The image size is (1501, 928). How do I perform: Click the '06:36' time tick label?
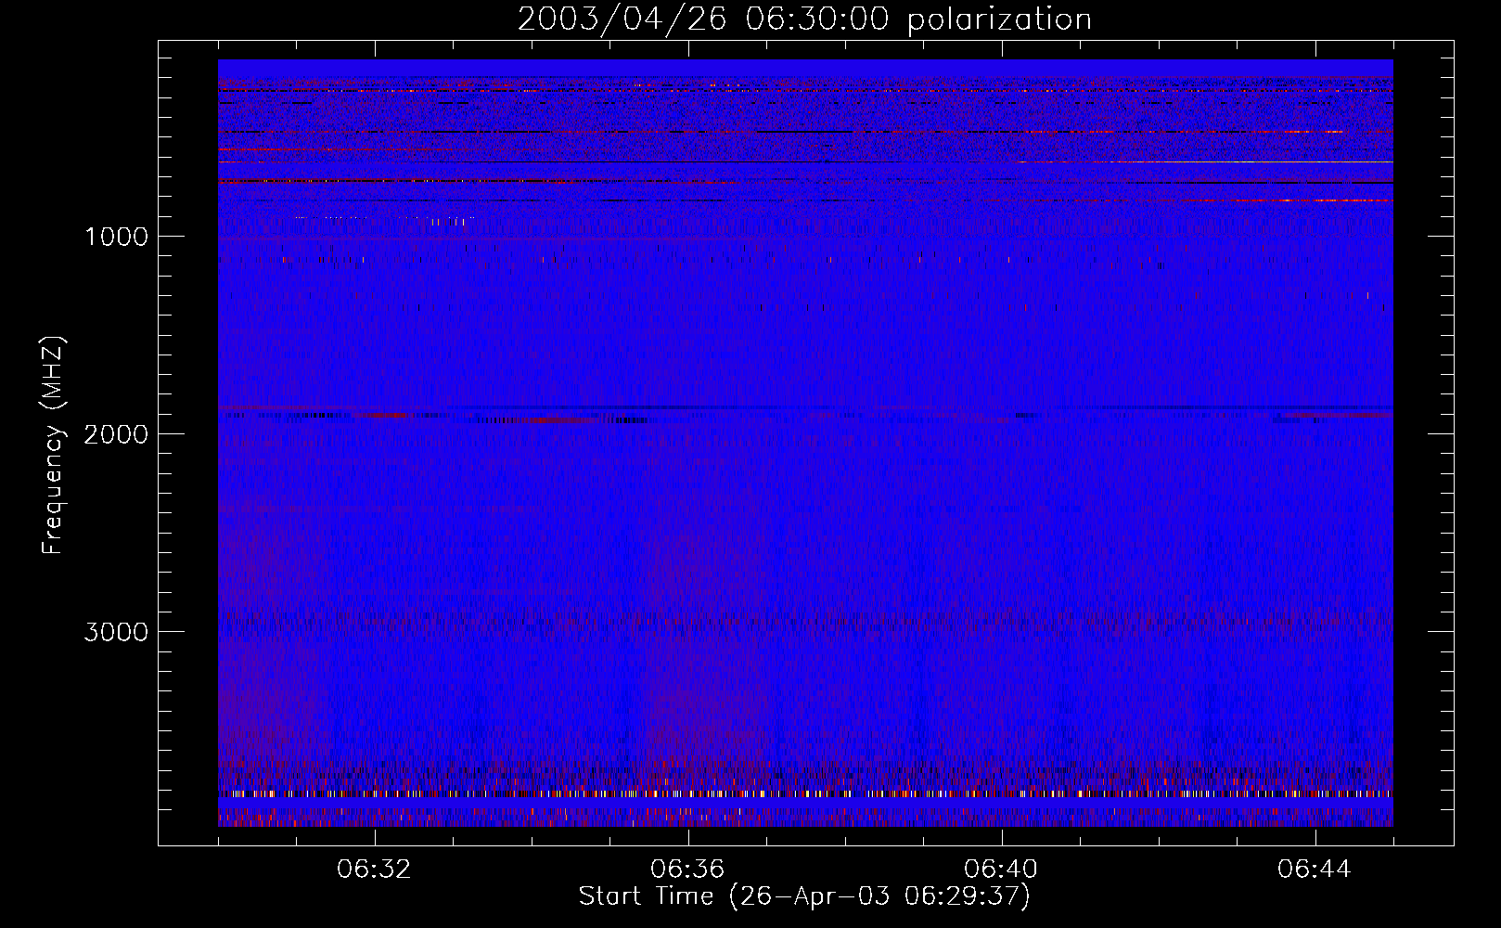687,870
